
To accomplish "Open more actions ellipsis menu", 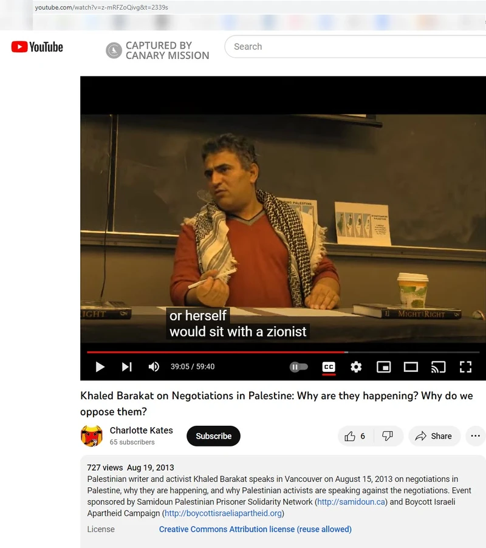I will [x=476, y=436].
